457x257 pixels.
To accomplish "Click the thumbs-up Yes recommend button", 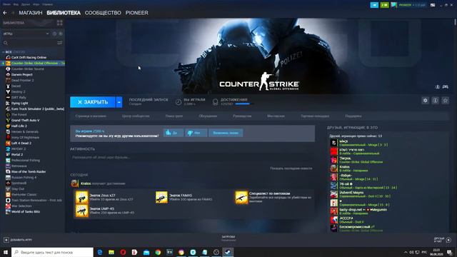I will pos(174,133).
